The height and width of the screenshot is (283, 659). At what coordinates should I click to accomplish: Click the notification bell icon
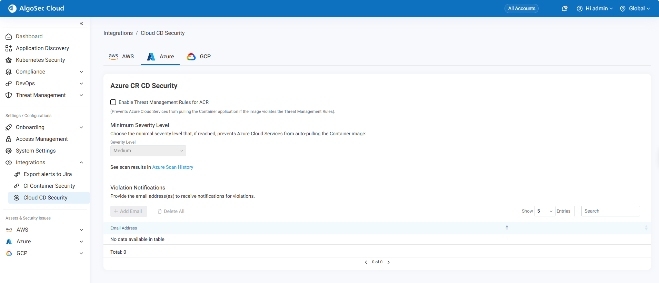click(564, 9)
